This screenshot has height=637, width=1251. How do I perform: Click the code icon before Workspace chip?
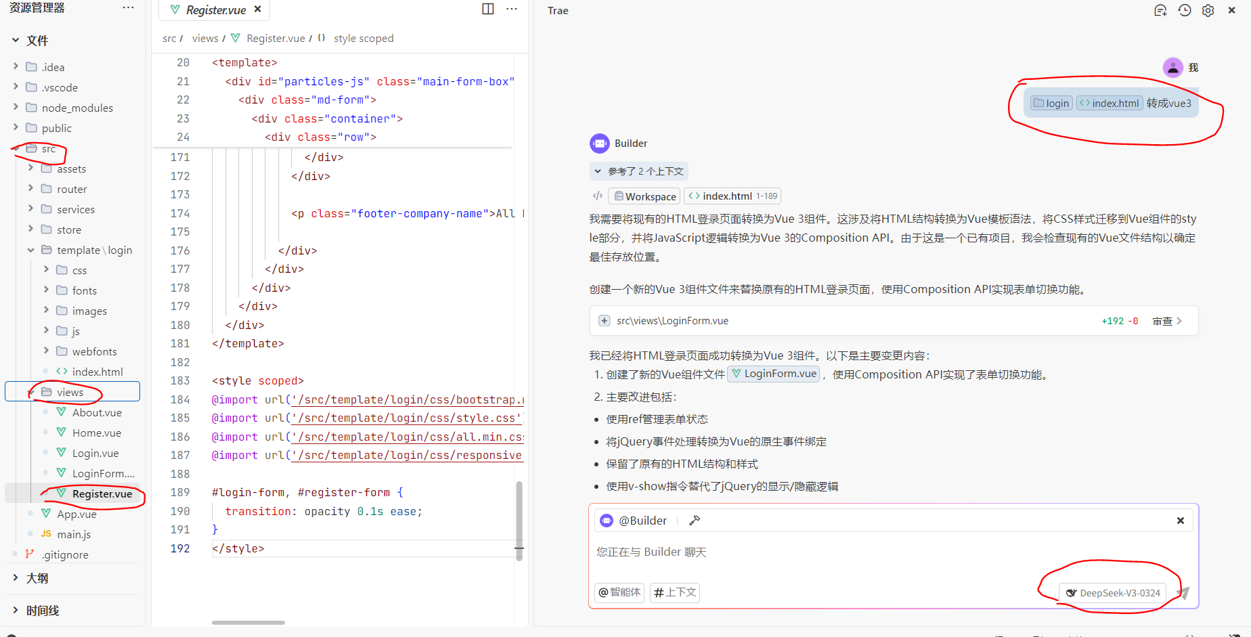pyautogui.click(x=598, y=196)
